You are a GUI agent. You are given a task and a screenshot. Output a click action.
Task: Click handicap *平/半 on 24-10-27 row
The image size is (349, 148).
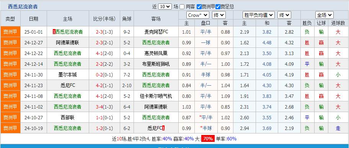pyautogui.click(x=206, y=117)
